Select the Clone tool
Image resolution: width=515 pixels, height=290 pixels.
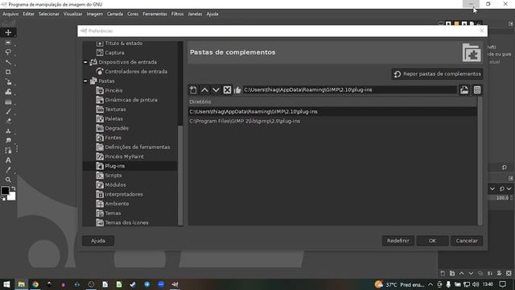tap(8, 130)
